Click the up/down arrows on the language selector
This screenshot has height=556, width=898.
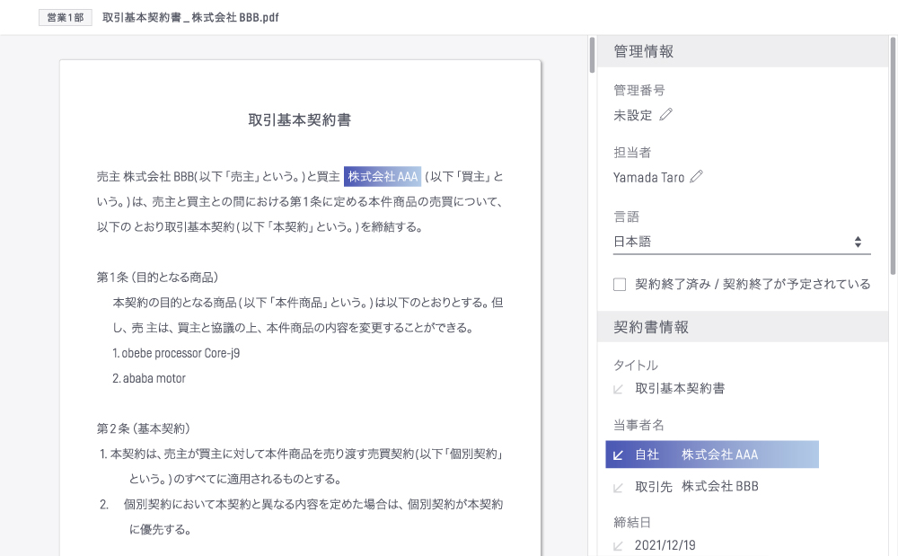[858, 242]
